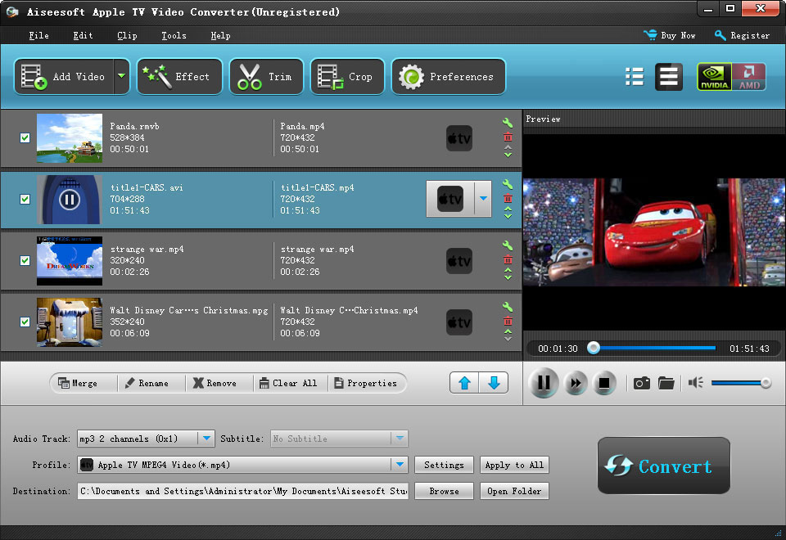The height and width of the screenshot is (540, 786).
Task: Click the Buy Now cart link
Action: (669, 35)
